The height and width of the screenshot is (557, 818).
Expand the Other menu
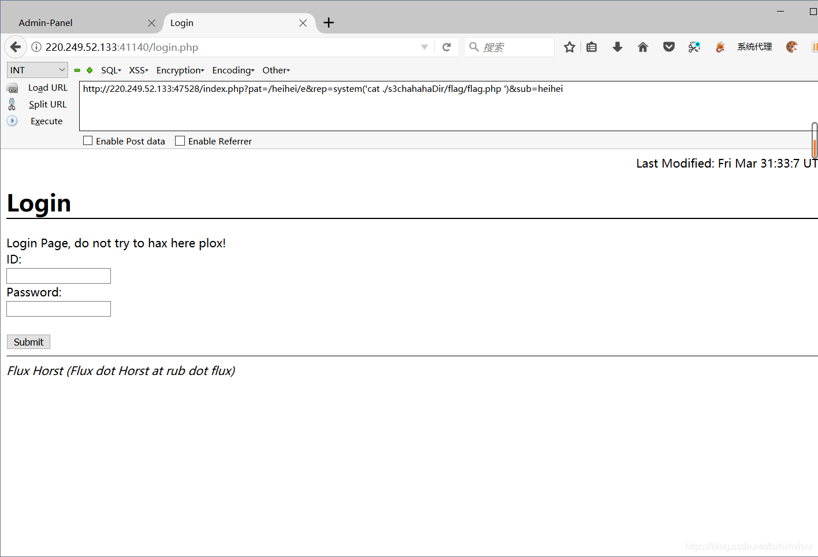pos(276,70)
